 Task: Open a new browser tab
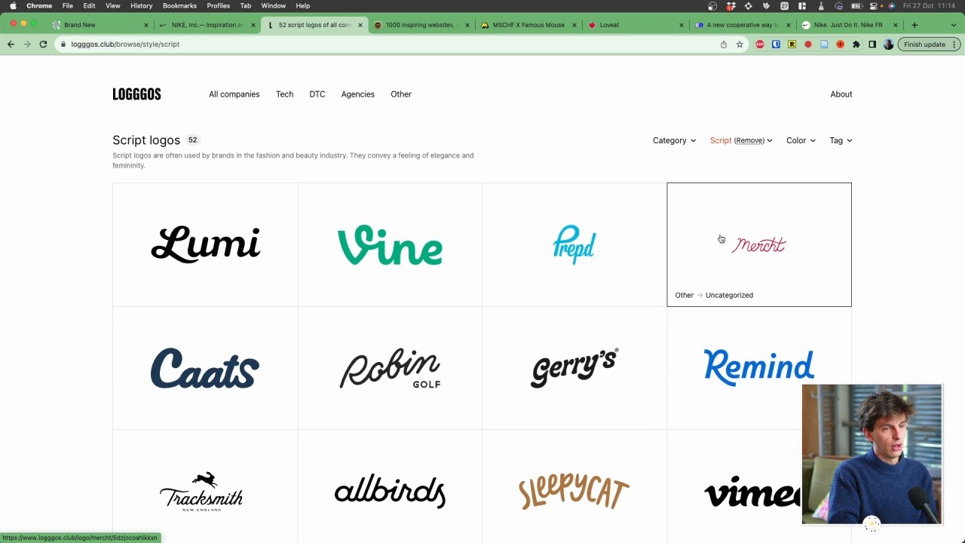click(914, 25)
